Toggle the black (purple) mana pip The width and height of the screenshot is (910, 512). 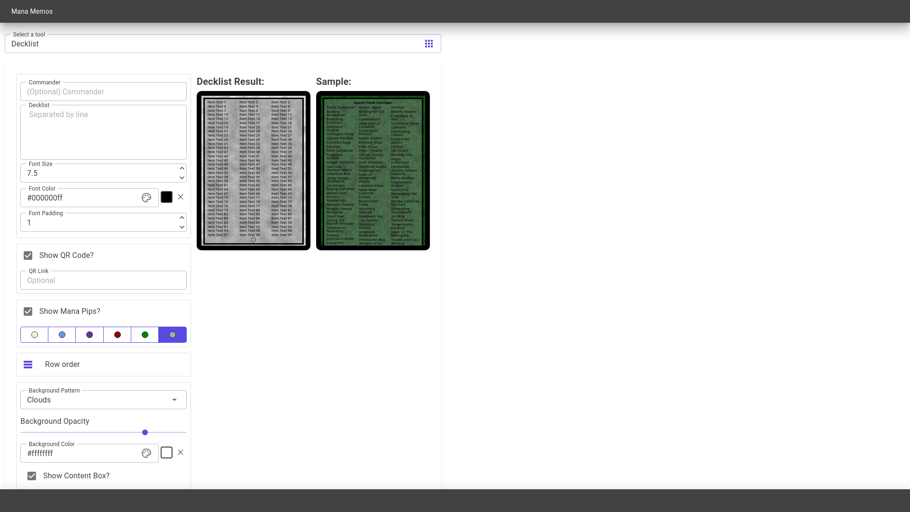pyautogui.click(x=90, y=335)
